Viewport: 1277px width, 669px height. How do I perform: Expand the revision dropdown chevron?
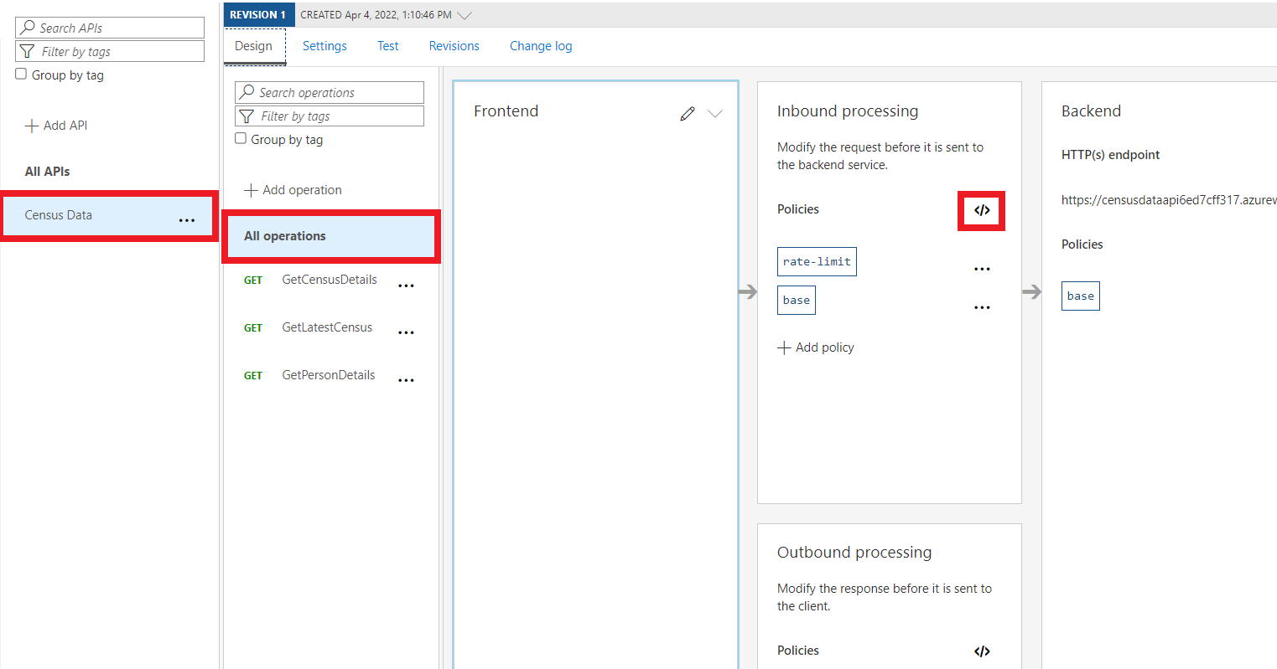465,15
